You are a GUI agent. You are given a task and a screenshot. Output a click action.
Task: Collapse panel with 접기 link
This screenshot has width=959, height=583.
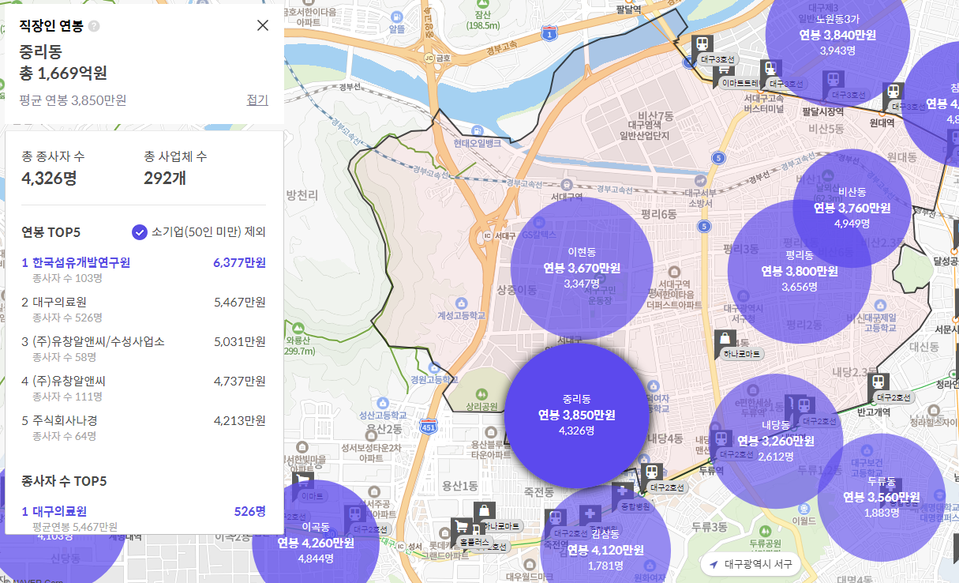pos(257,100)
